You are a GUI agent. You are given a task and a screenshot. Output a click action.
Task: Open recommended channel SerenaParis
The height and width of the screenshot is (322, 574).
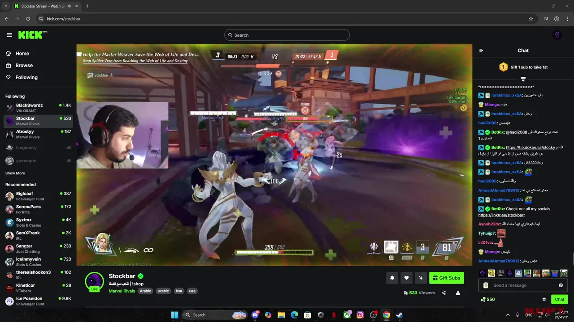click(x=38, y=209)
